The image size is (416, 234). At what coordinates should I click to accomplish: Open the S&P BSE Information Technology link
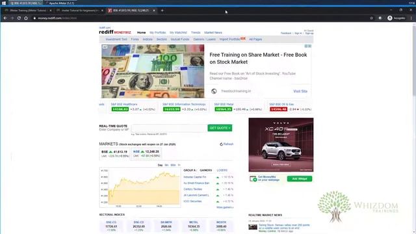pos(184,104)
